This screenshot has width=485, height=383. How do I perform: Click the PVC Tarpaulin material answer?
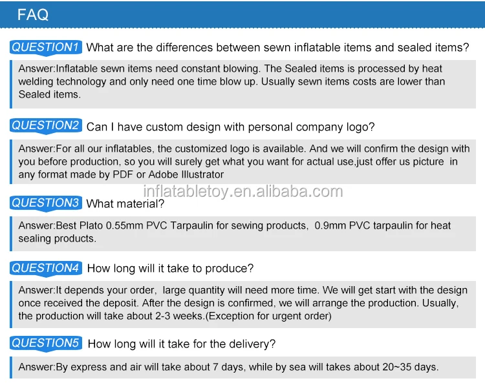point(234,232)
